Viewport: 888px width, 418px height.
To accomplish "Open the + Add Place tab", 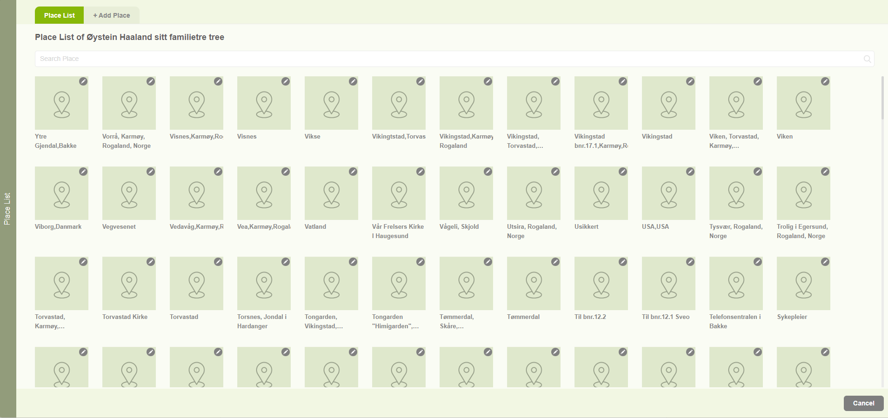I will pyautogui.click(x=112, y=15).
